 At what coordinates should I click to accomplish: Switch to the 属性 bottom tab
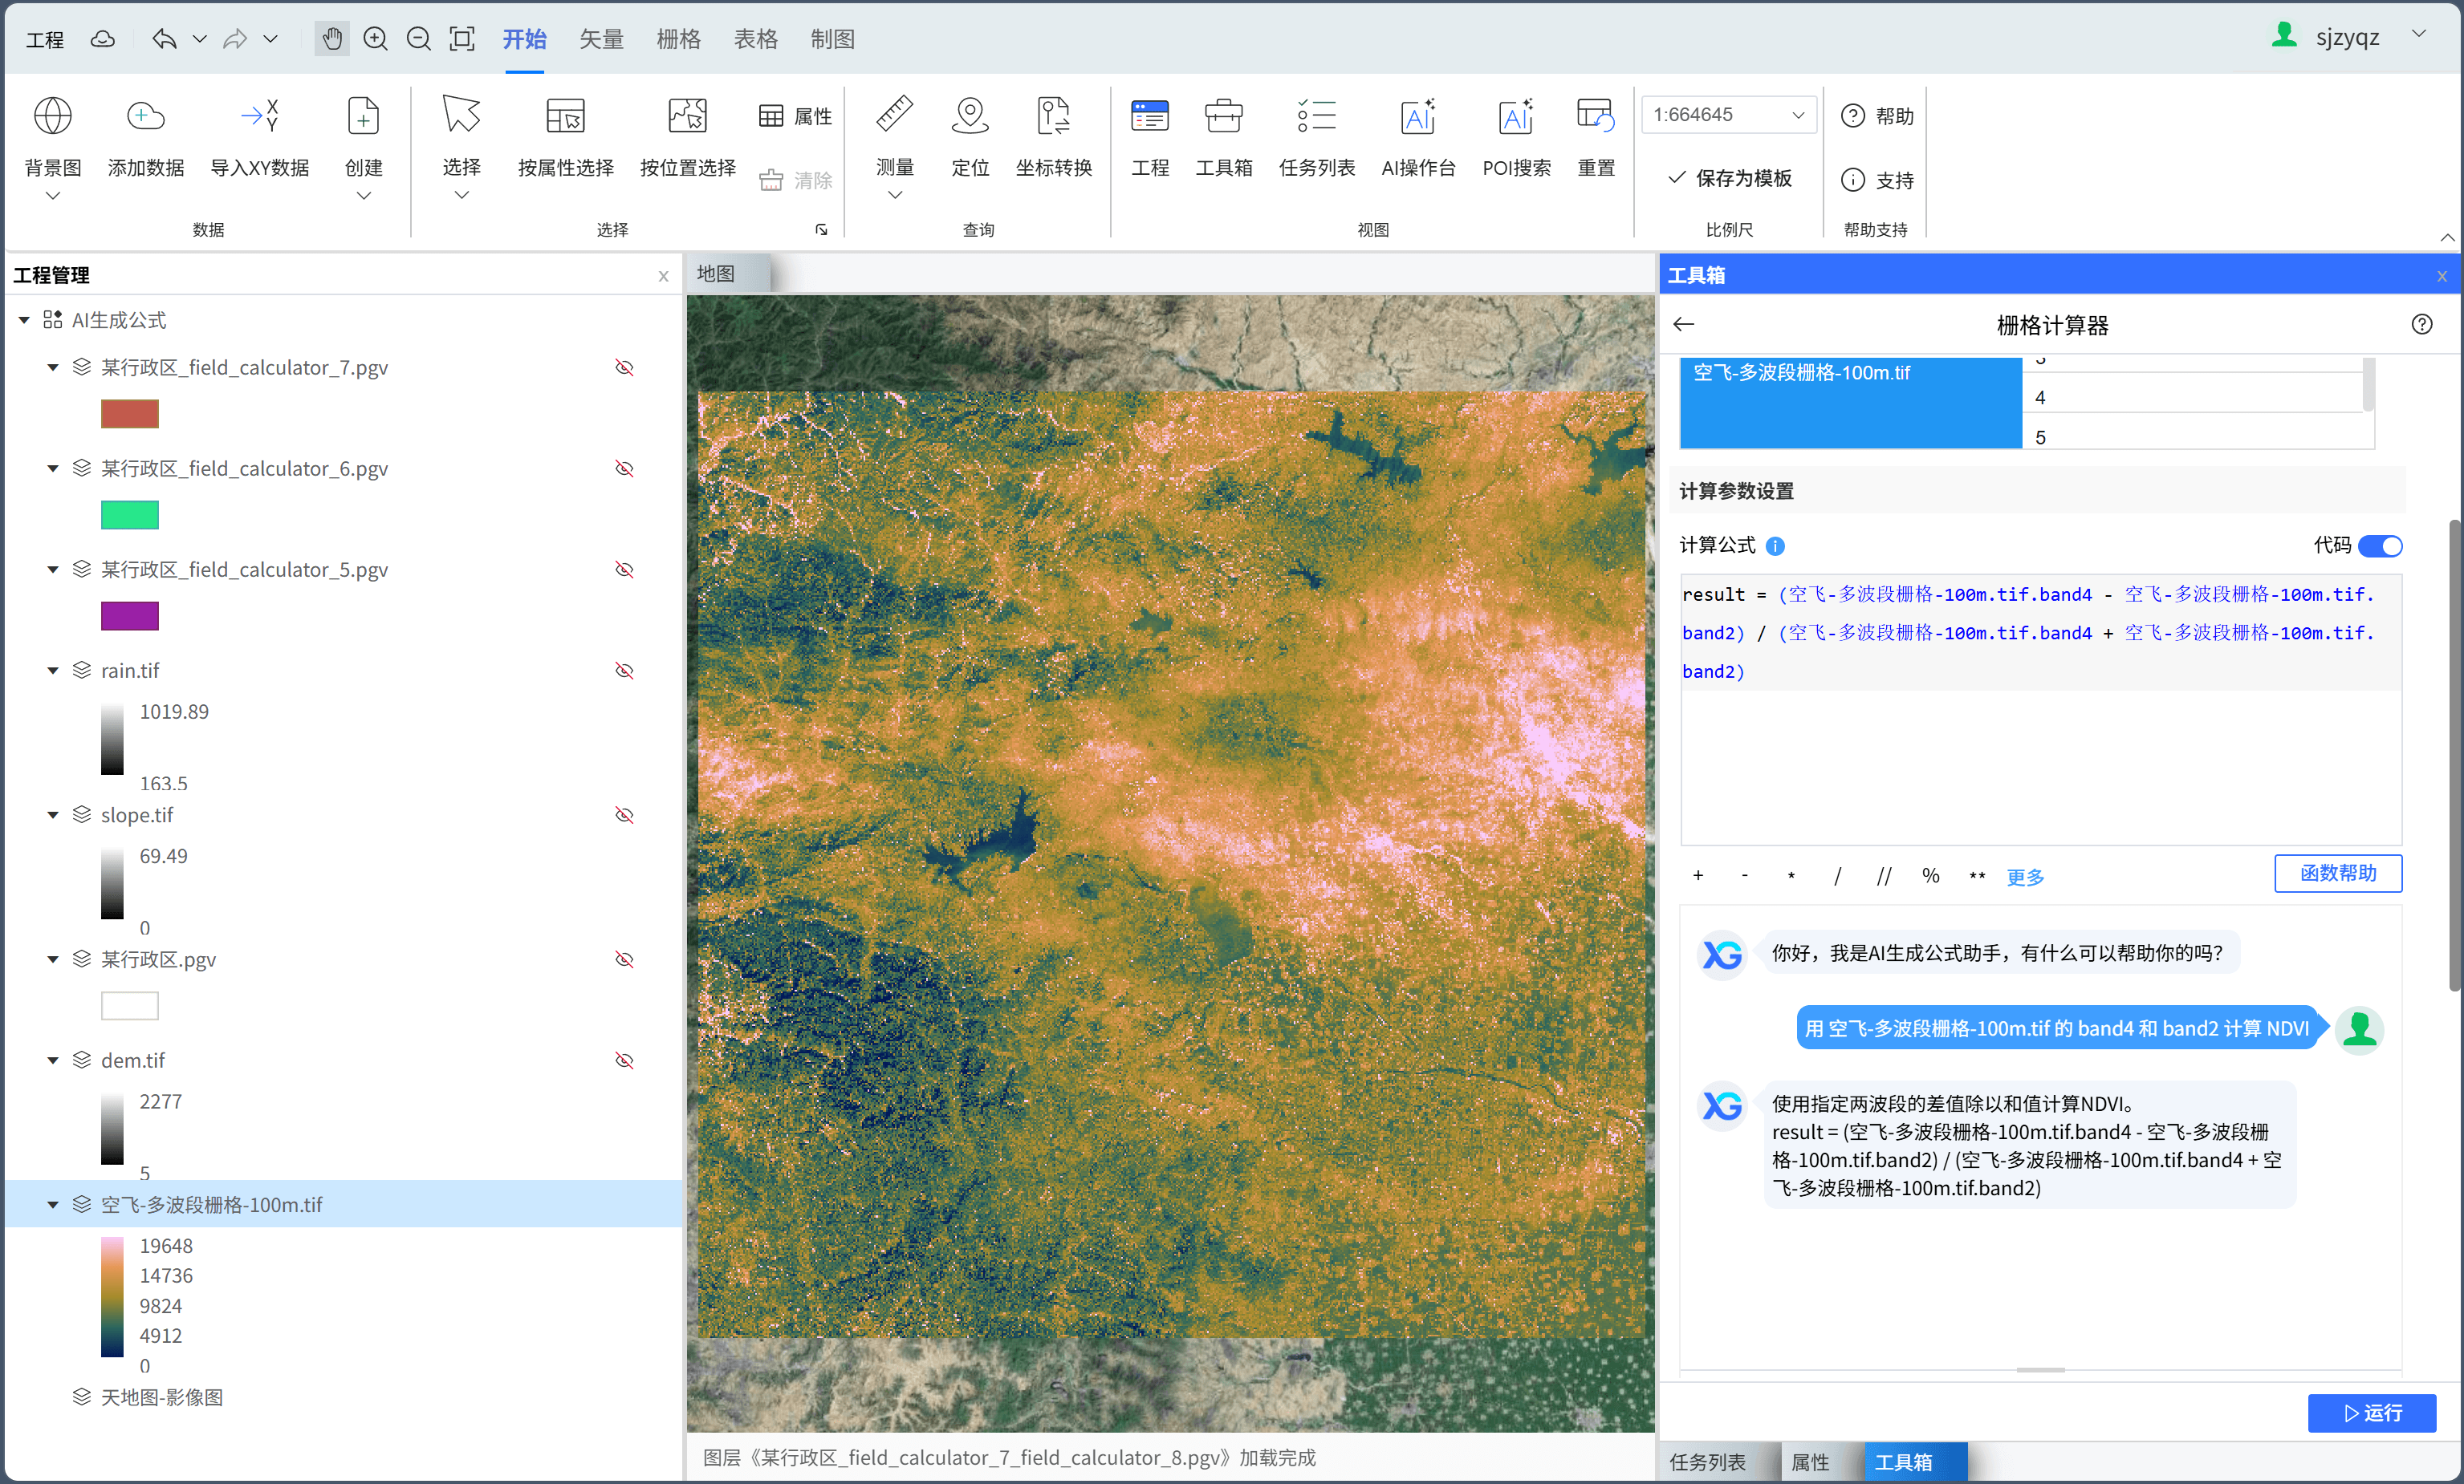click(1809, 1462)
